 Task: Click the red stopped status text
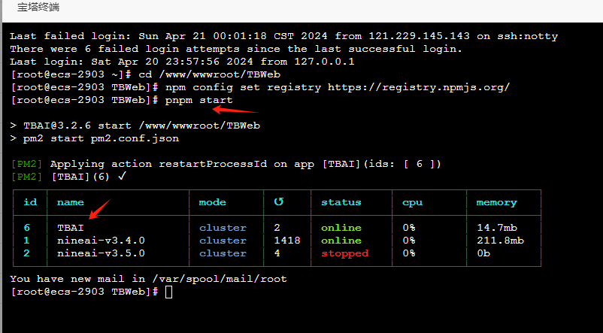(344, 253)
